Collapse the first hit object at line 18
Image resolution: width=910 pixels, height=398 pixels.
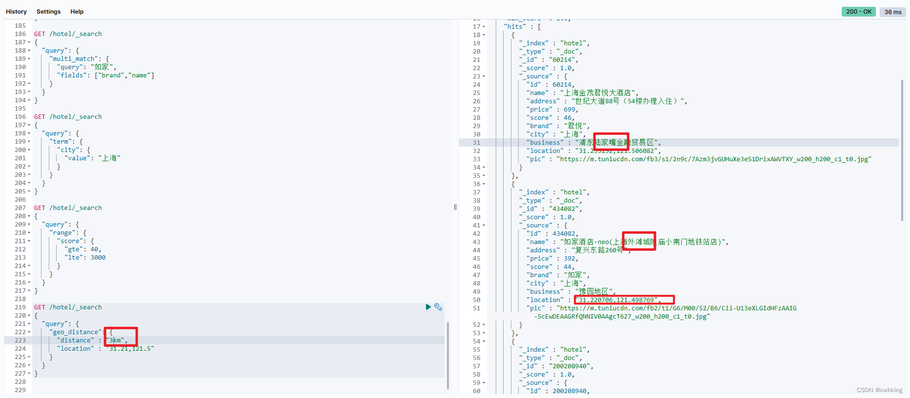coord(484,35)
